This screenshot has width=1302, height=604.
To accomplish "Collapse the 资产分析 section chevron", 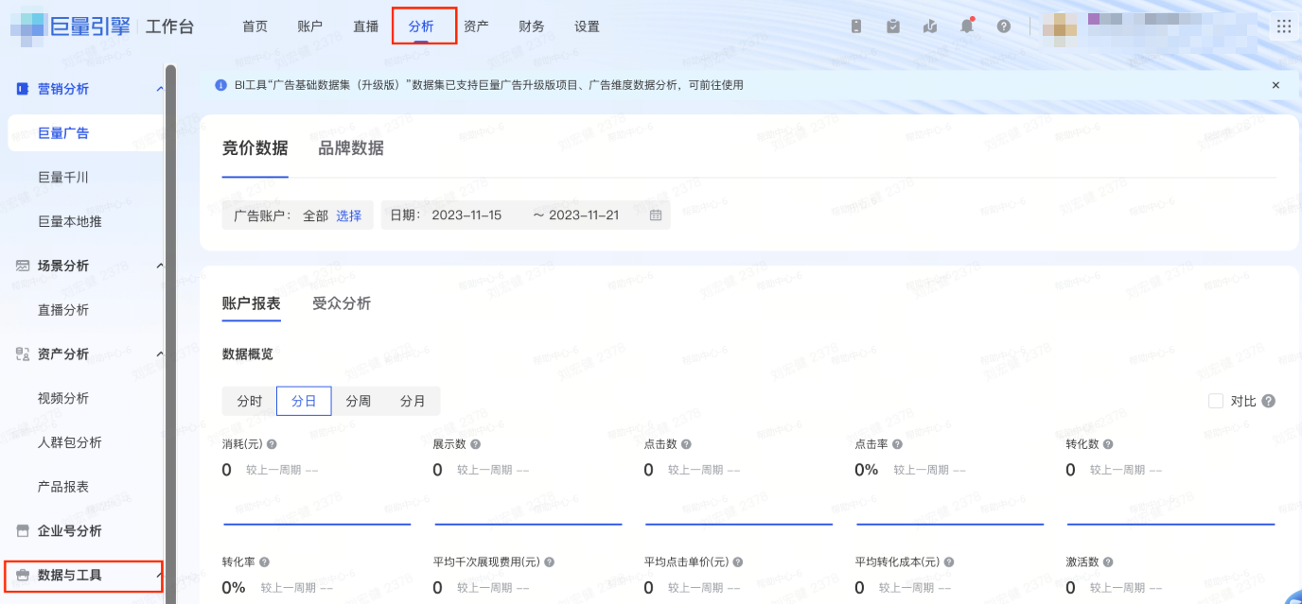I will click(159, 354).
